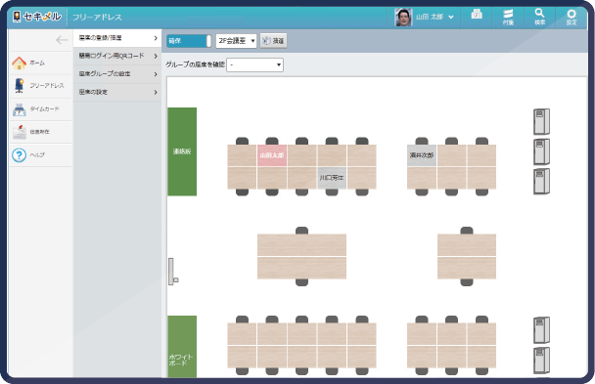Open the グループの座席を確認 dropdown
595x384 pixels.
[x=254, y=64]
